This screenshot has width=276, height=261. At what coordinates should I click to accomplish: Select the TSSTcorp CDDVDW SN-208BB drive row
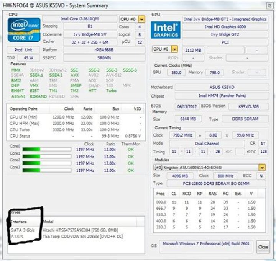[x=76, y=237]
